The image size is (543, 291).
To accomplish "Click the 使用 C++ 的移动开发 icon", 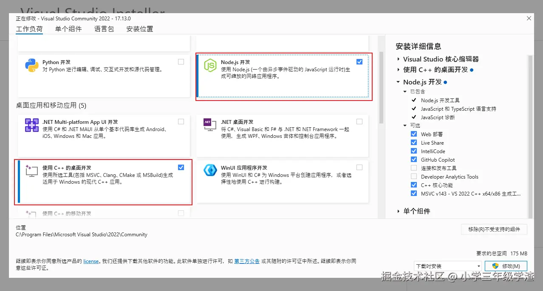I will coord(31,214).
